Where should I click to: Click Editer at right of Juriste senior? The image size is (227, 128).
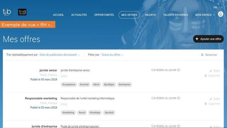[x=217, y=71]
